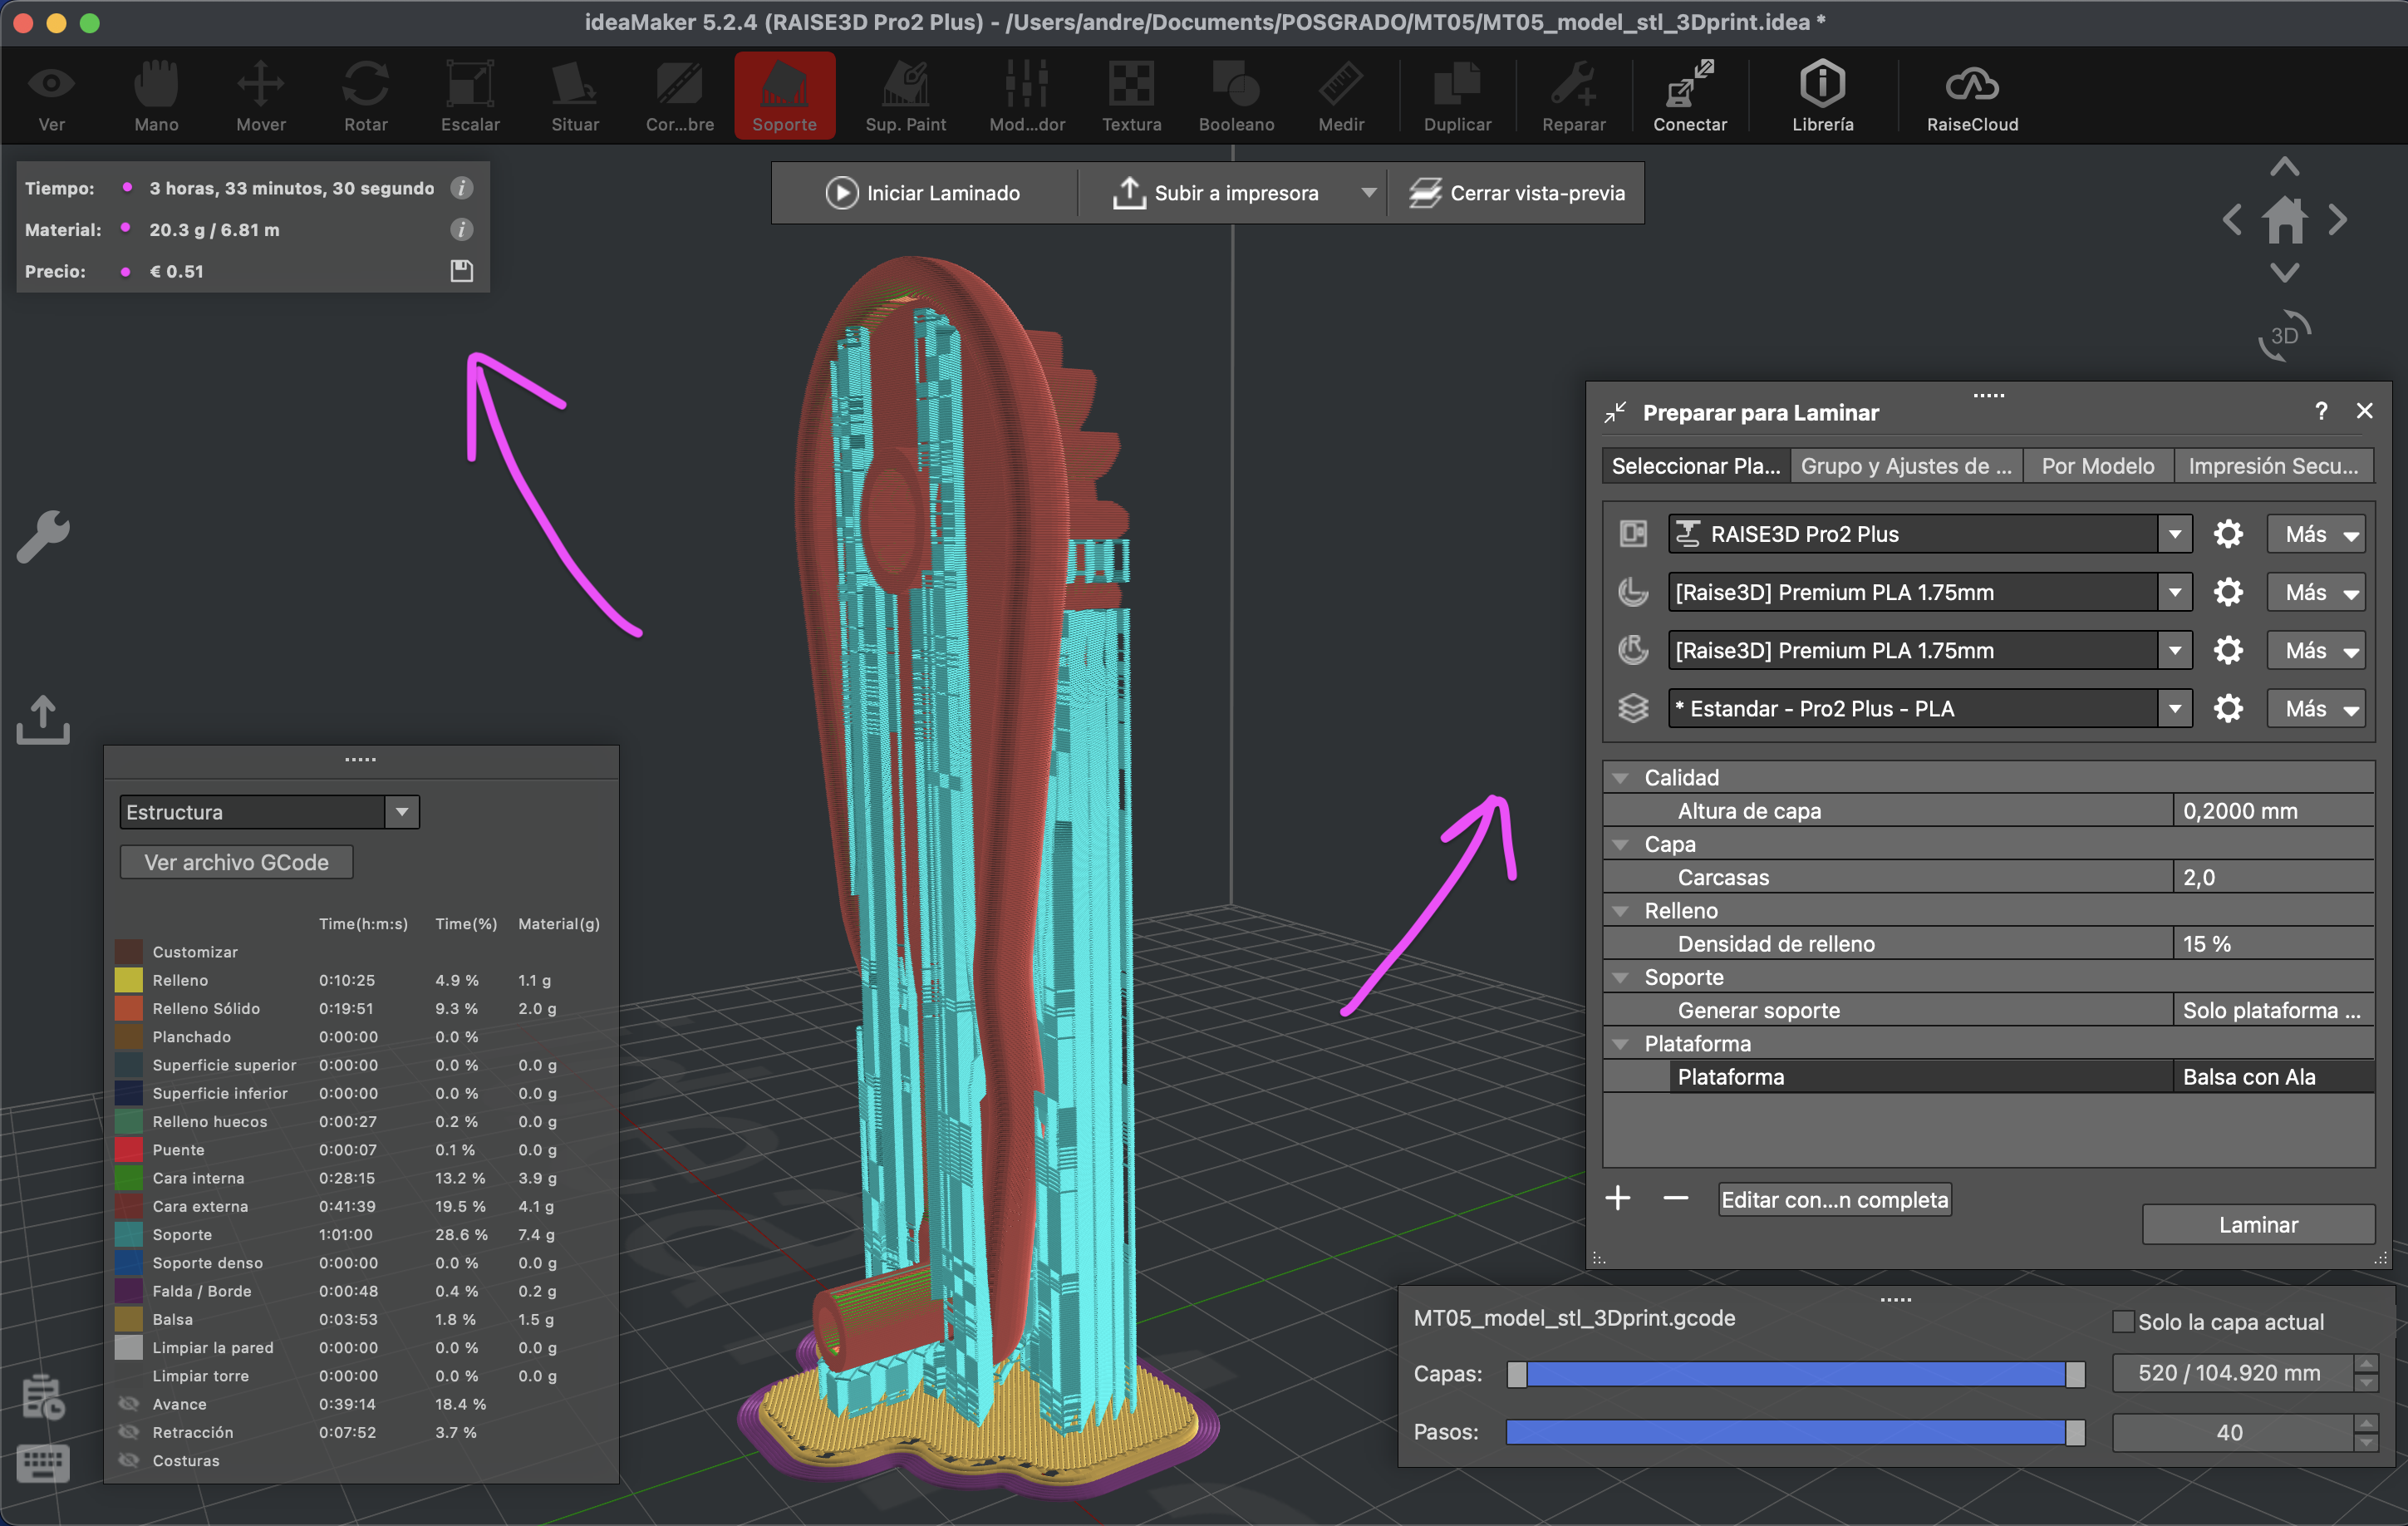
Task: Toggle visibility of Avance moves
Action: point(129,1404)
